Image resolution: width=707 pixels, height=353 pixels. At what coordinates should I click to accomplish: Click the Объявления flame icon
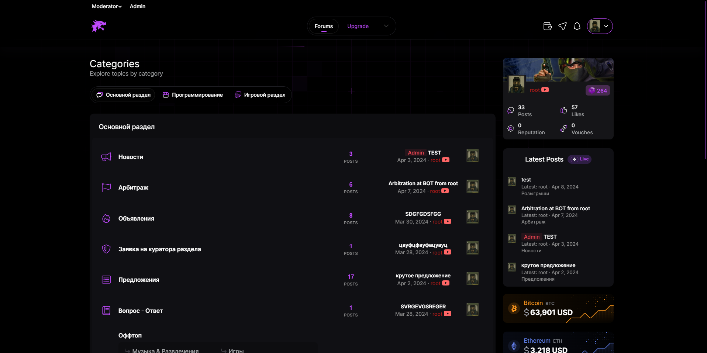106,218
